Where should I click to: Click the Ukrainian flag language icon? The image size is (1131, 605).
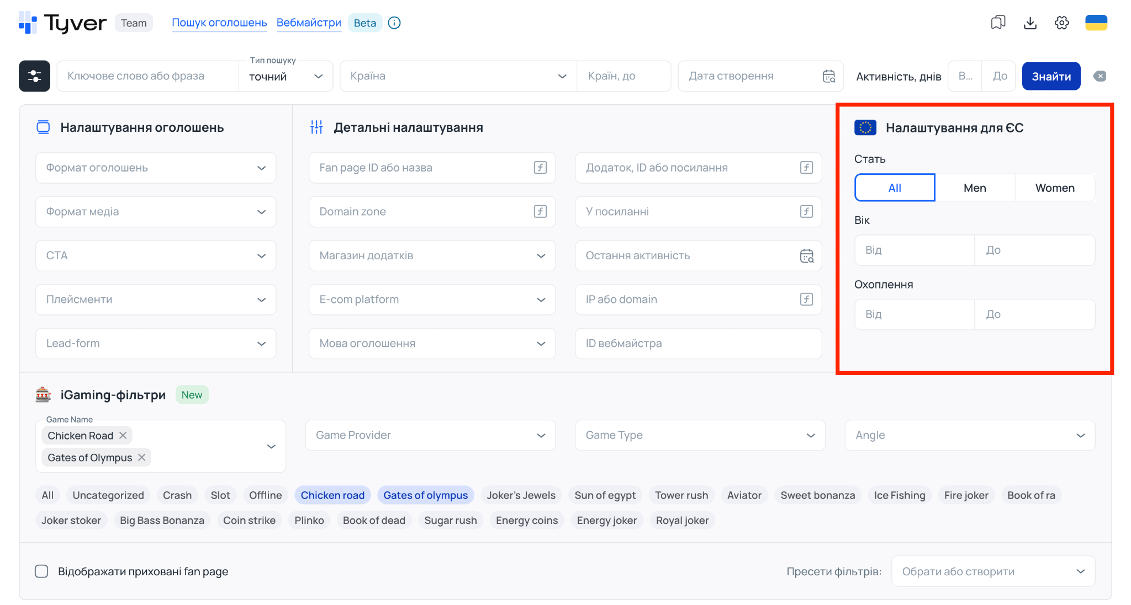pyautogui.click(x=1096, y=23)
